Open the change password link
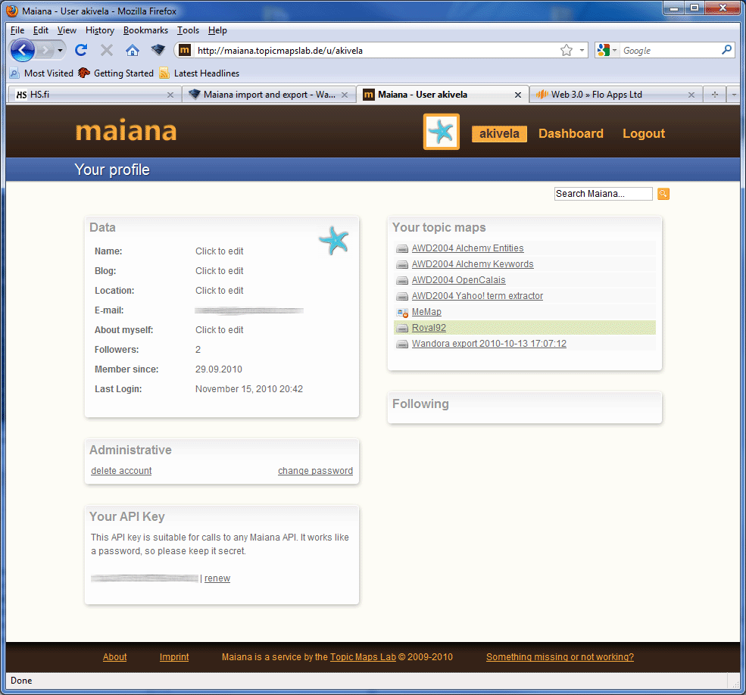Viewport: 746px width, 695px height. point(315,470)
